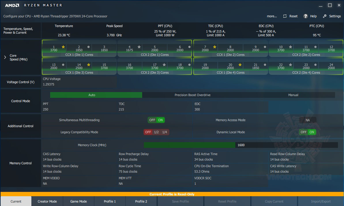Click the Reset text in the header

[293, 16]
